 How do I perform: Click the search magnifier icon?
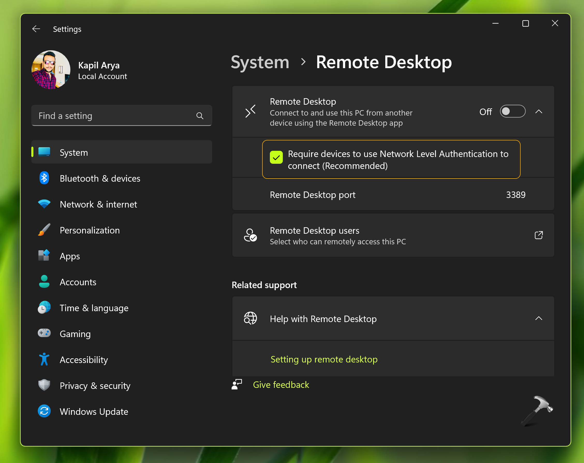click(x=200, y=116)
